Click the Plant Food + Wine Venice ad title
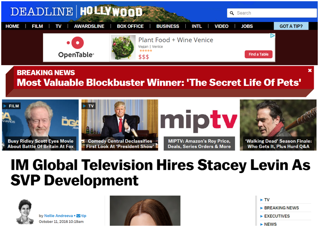This screenshot has width=319, height=227. click(x=176, y=40)
